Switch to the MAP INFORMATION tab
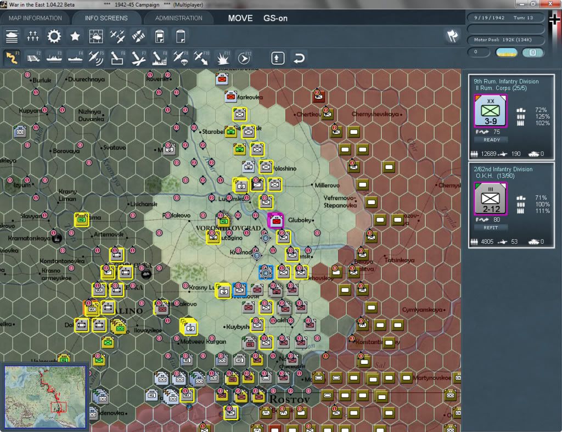The image size is (562, 432). click(35, 18)
